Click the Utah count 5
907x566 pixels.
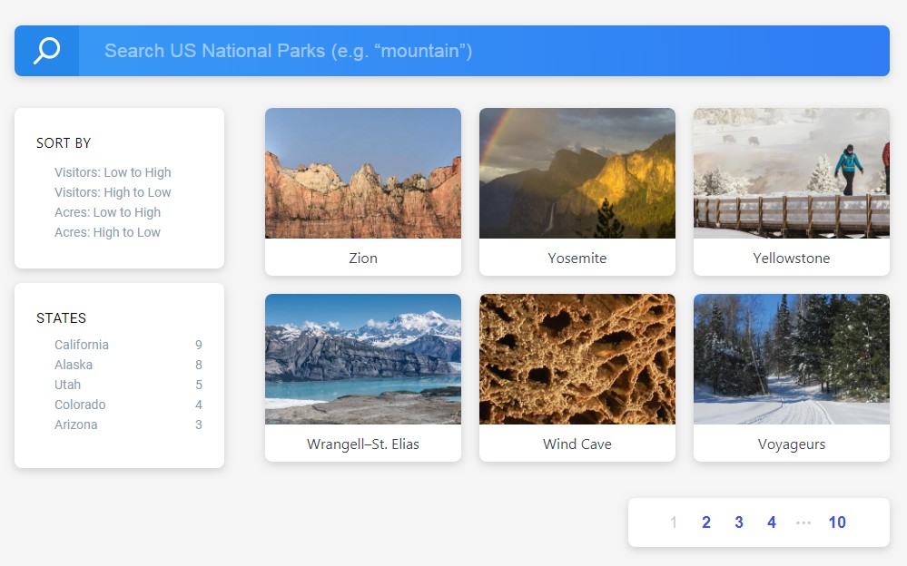[199, 385]
